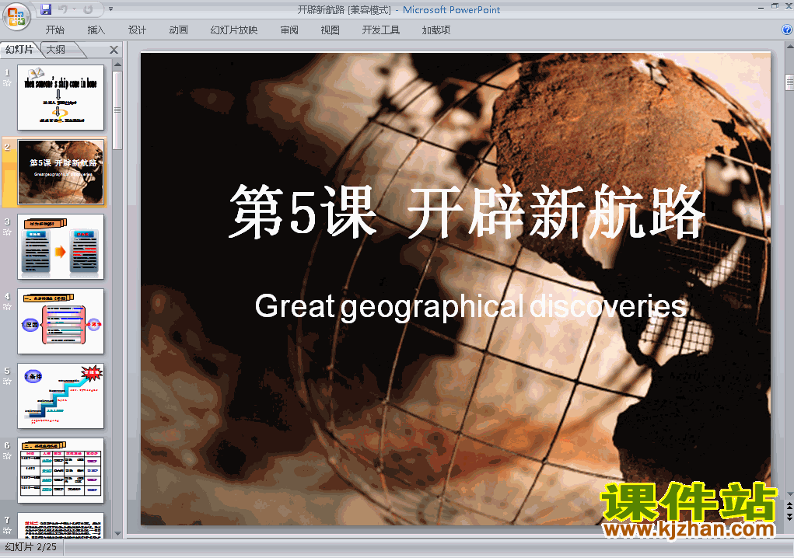Select slide 7 thumbnail
Viewport: 794px width, 558px height.
point(61,525)
